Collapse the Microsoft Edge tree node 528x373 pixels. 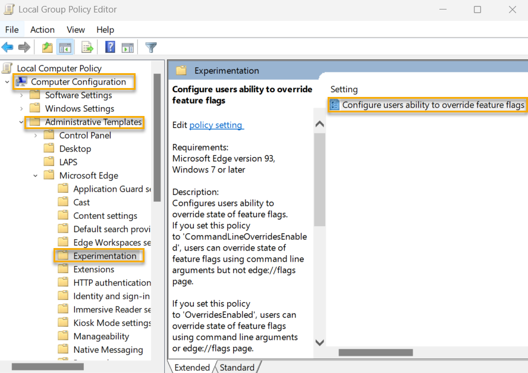point(35,175)
